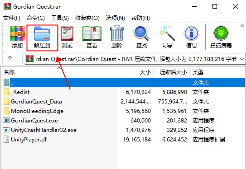Open the 信息 (Info) icon
Screen dimensions: 246x169
click(191, 33)
